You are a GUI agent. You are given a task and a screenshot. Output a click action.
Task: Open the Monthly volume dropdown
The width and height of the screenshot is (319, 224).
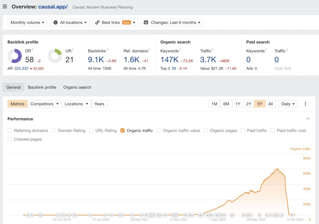27,22
